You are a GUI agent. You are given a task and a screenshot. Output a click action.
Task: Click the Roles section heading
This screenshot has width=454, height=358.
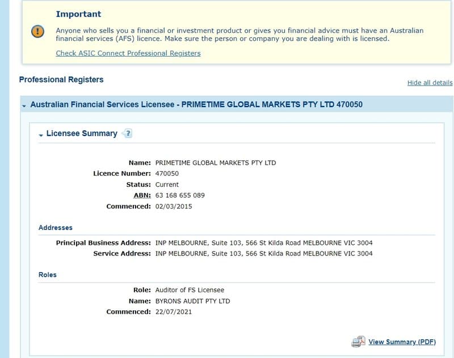coord(48,275)
